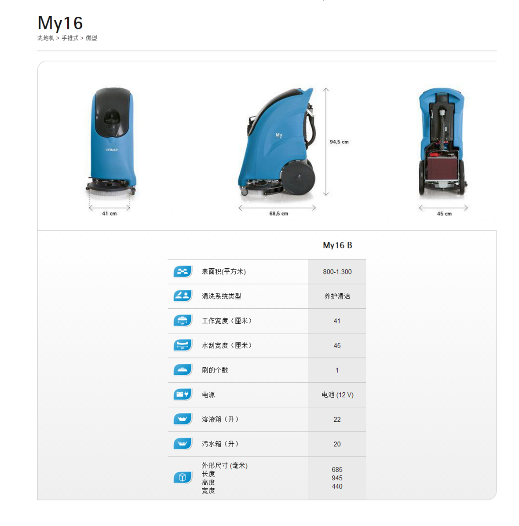The width and height of the screenshot is (519, 526).
Task: Click the recovery tank (污水箱) icon
Action: tap(183, 444)
